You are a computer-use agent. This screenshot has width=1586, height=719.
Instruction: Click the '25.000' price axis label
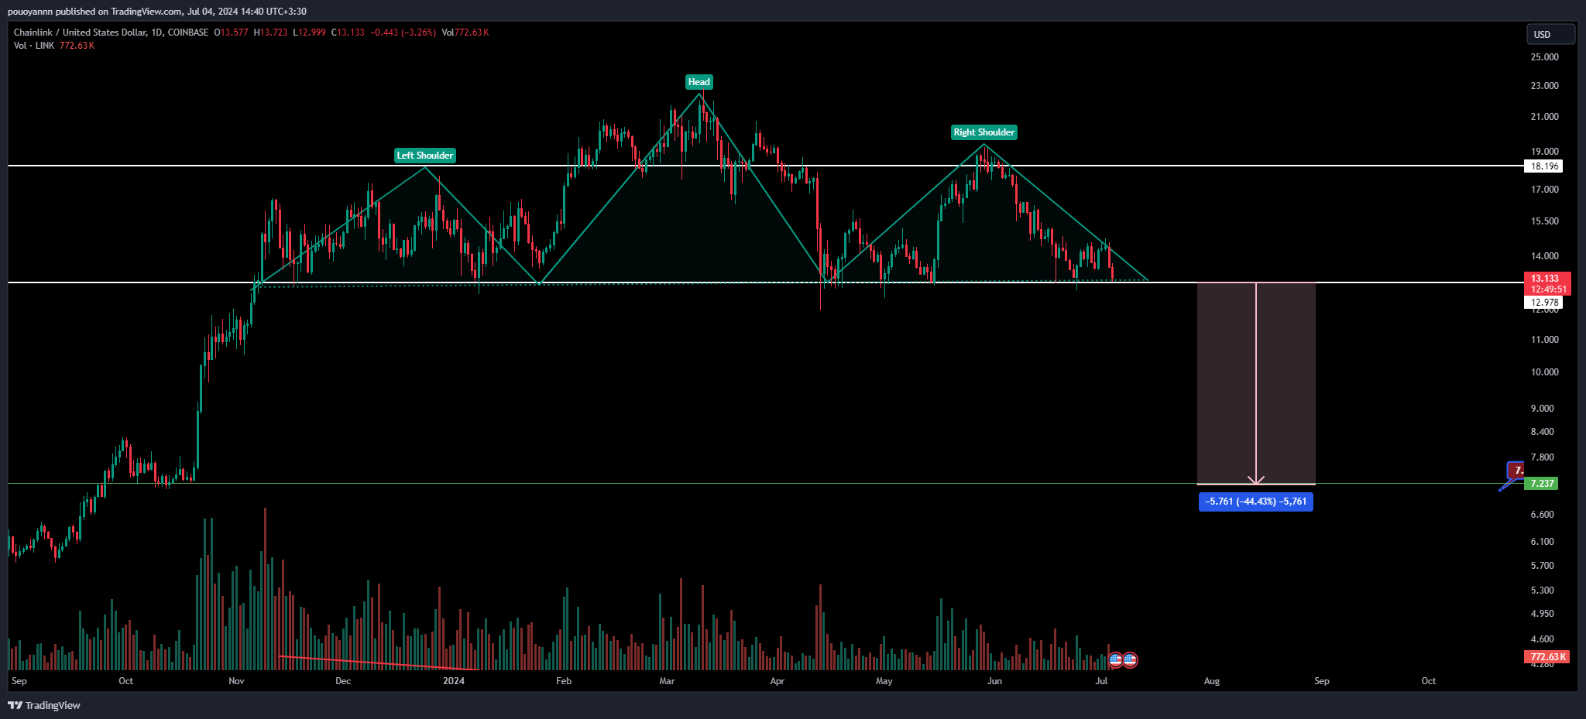(x=1544, y=57)
